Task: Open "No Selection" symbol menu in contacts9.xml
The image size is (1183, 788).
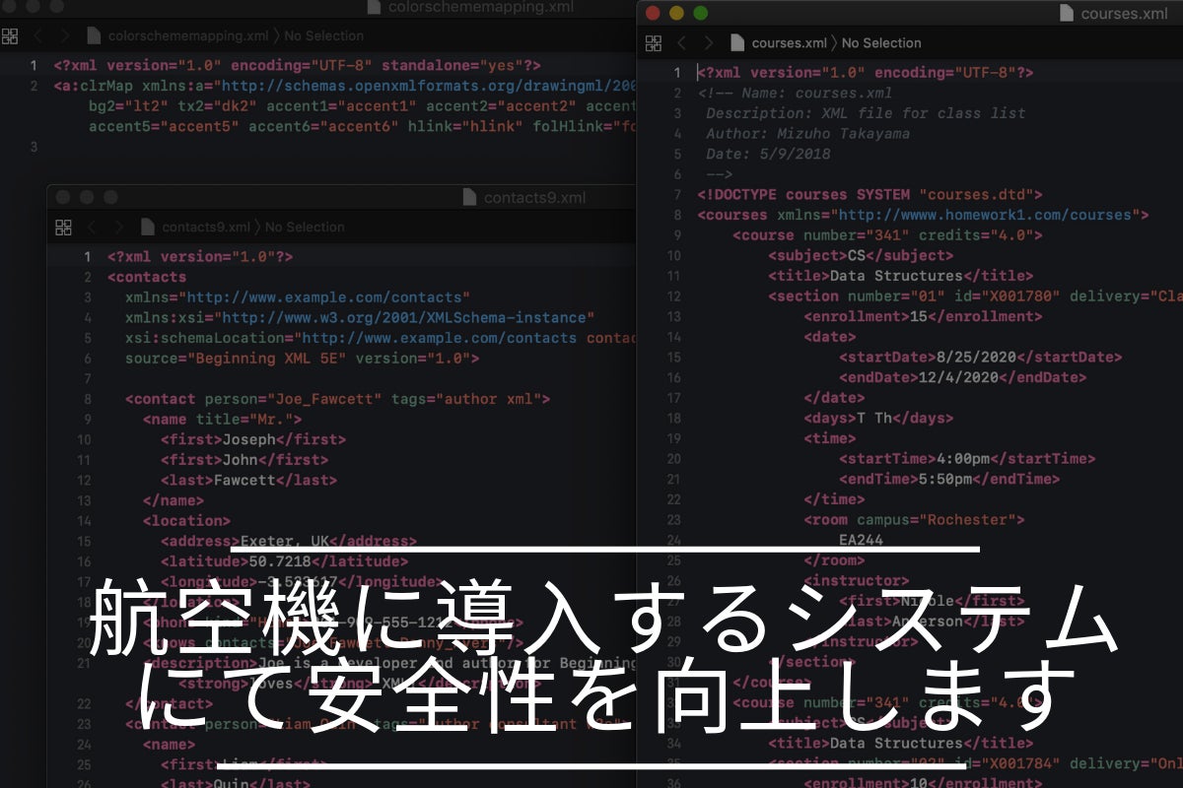Action: 305,228
